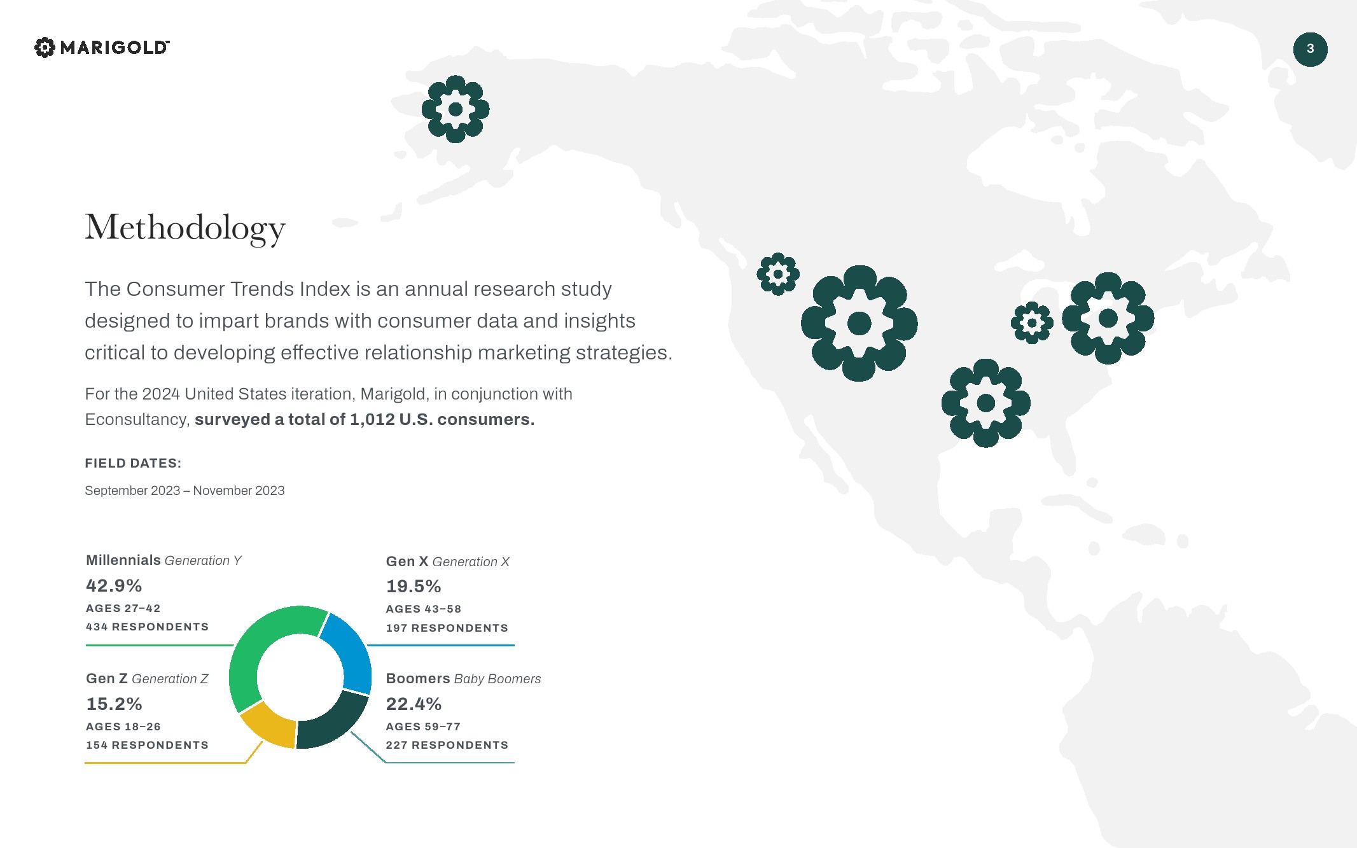
Task: Click the small flower icon near the Great Lakes
Action: pyautogui.click(x=1031, y=323)
